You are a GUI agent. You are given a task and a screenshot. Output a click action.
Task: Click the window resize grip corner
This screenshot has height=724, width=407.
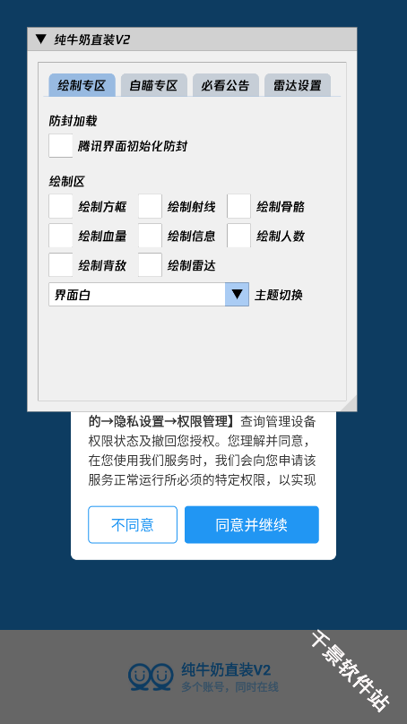click(350, 404)
